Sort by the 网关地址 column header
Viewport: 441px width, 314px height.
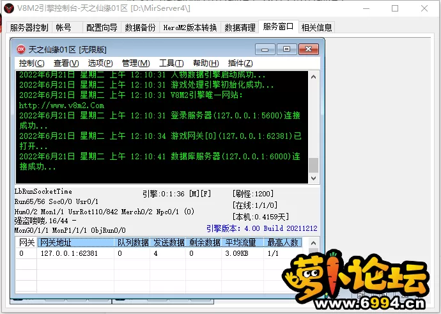[x=75, y=242]
